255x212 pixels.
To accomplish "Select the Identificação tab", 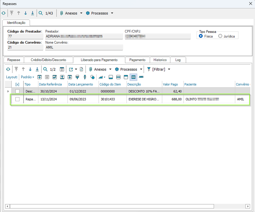I will point(16,23).
